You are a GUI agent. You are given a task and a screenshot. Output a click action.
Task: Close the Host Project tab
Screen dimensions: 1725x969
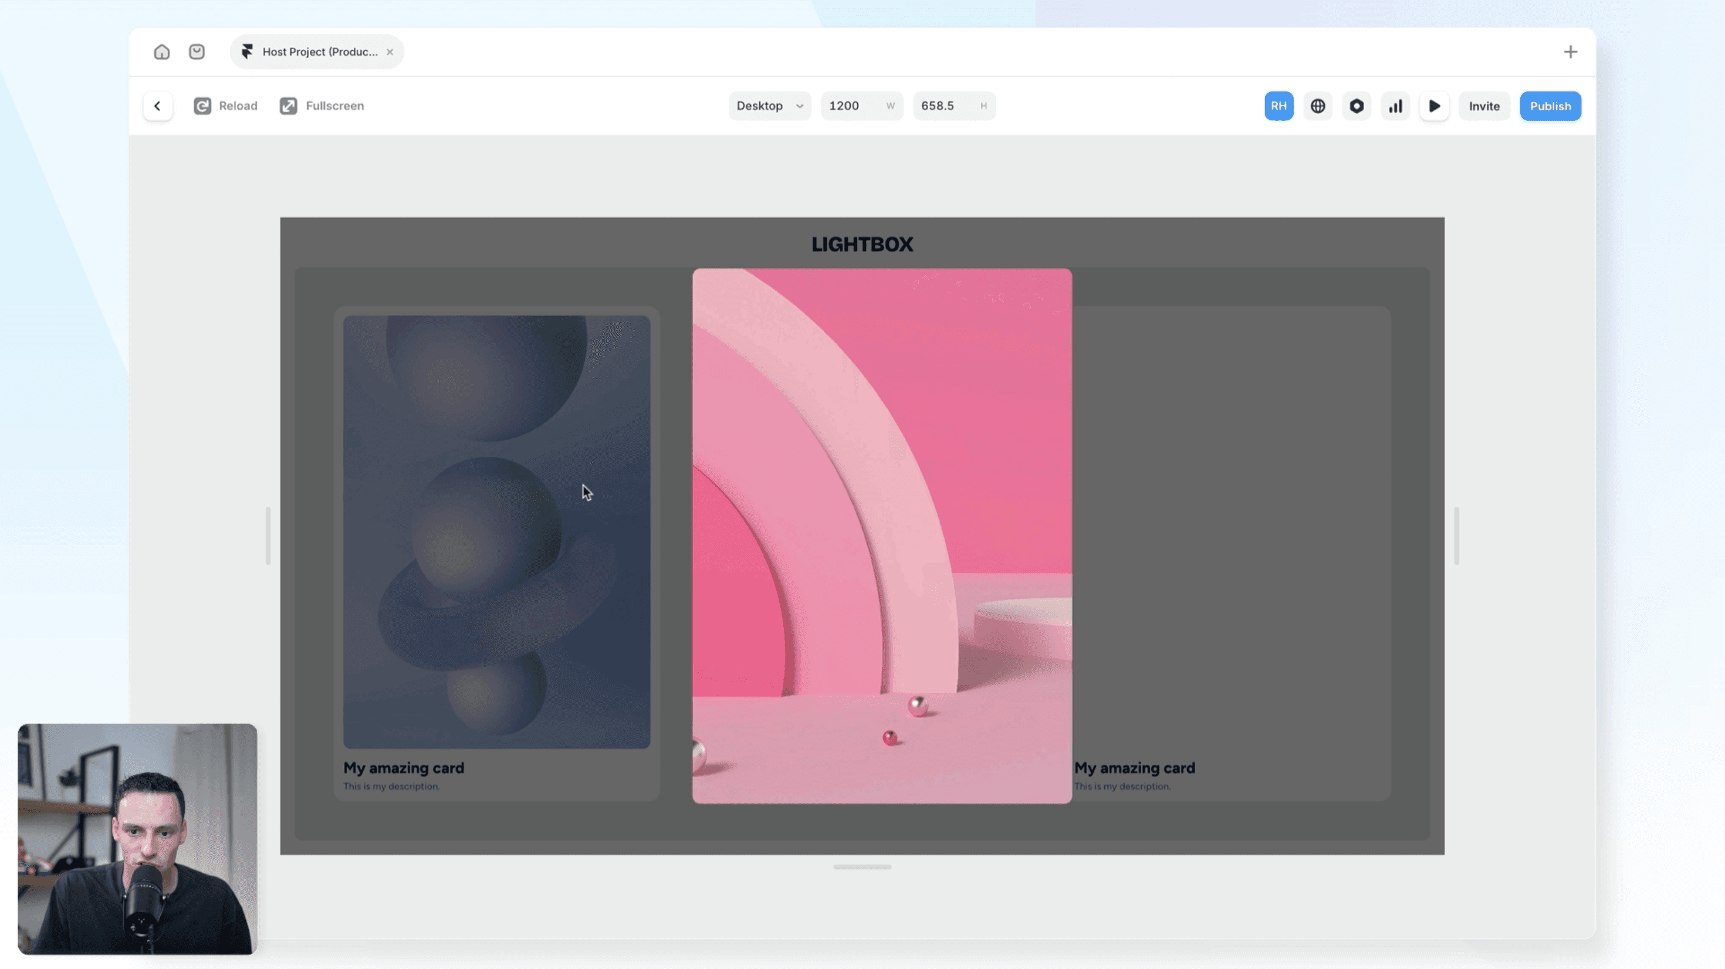(390, 52)
